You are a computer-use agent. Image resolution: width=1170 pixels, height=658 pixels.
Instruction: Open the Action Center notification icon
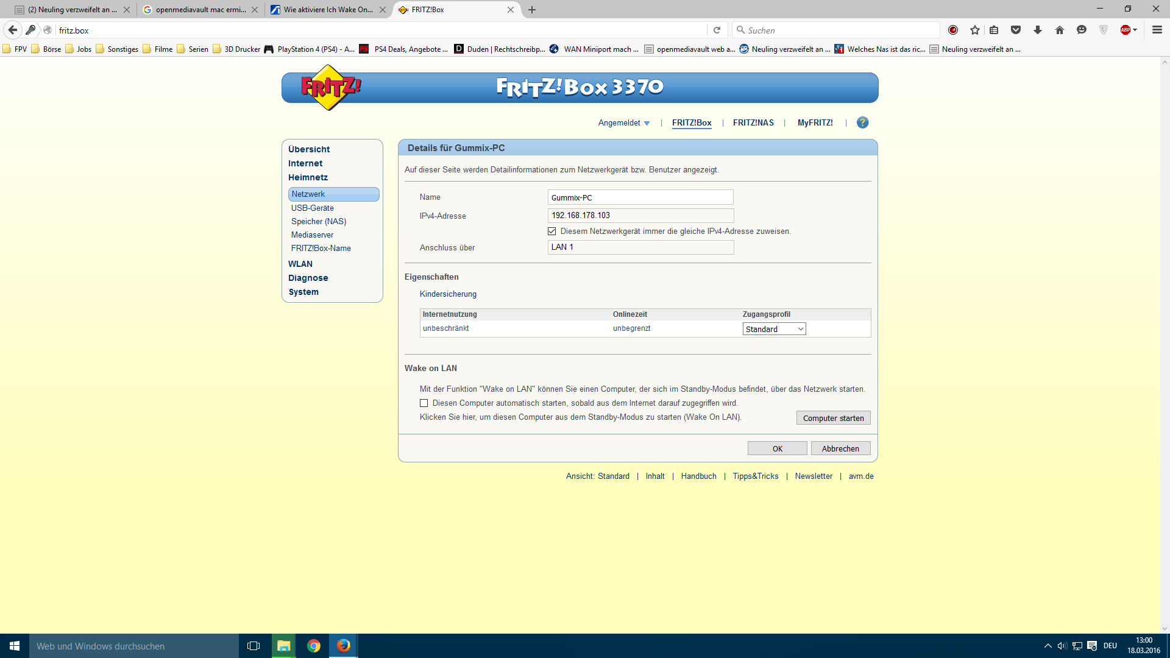1092,646
